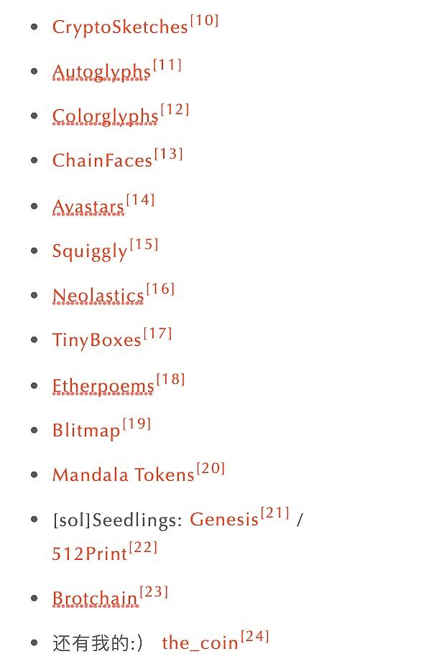Open the Etherpoems link
Screen dimensions: 421x669
click(x=103, y=386)
